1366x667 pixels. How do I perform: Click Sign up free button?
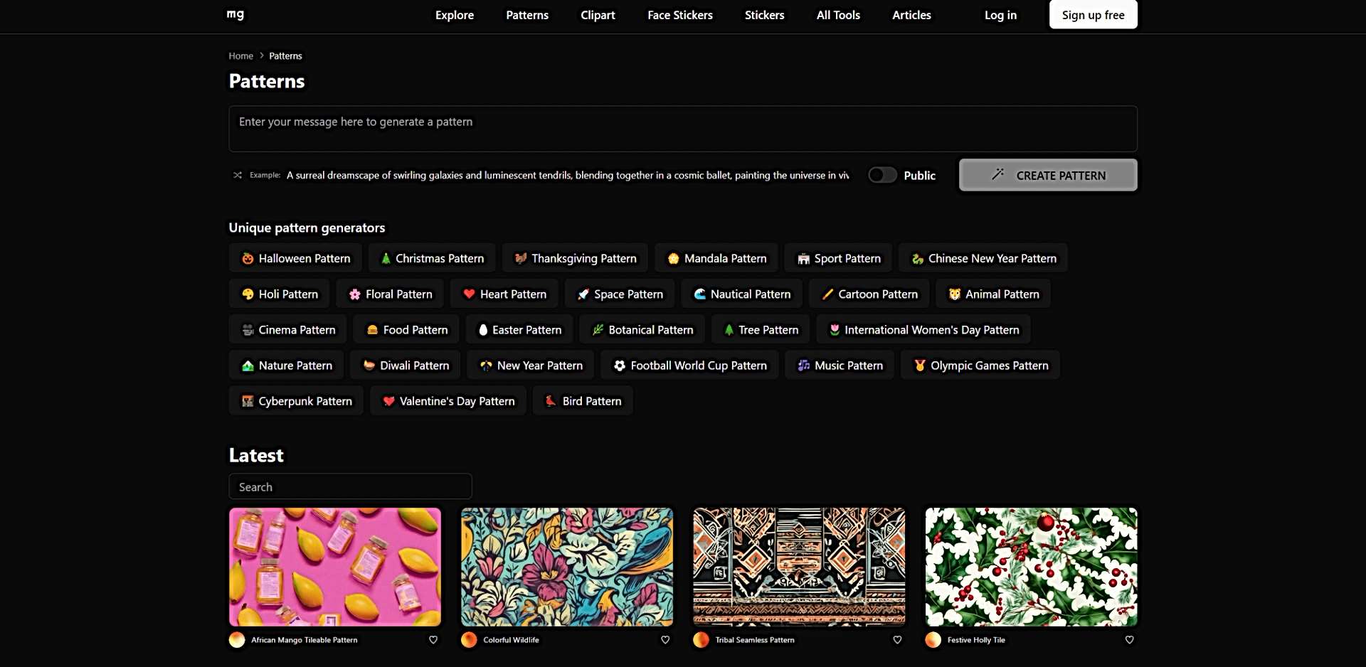[x=1093, y=15]
